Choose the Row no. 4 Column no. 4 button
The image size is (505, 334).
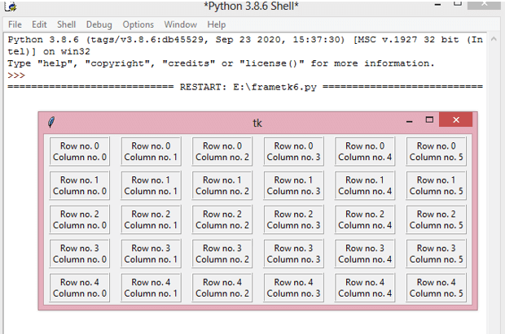[x=365, y=288]
